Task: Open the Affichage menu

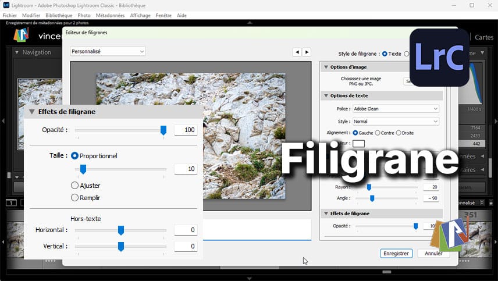Action: pyautogui.click(x=140, y=15)
